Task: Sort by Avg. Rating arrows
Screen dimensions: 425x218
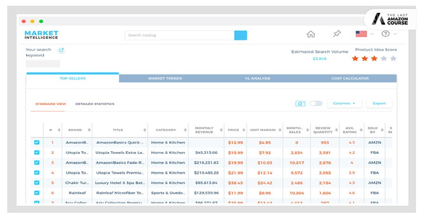Action: (361, 130)
